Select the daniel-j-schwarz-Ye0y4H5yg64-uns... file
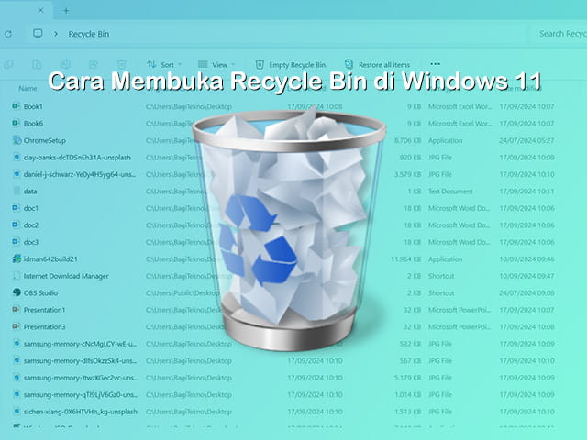 (80, 174)
